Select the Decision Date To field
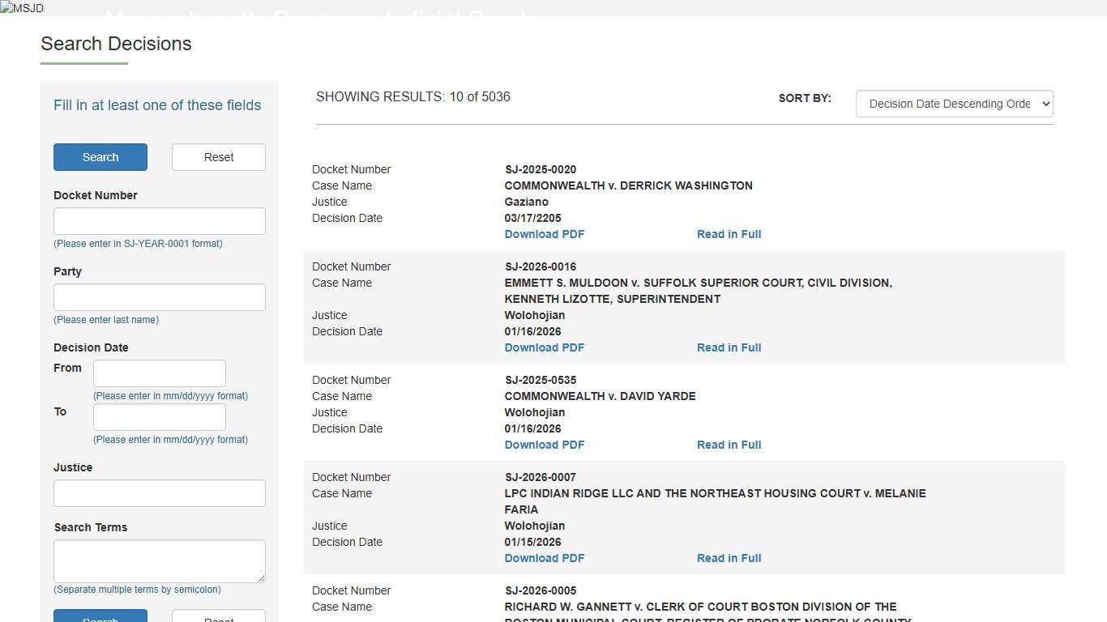This screenshot has width=1107, height=622. coord(159,417)
